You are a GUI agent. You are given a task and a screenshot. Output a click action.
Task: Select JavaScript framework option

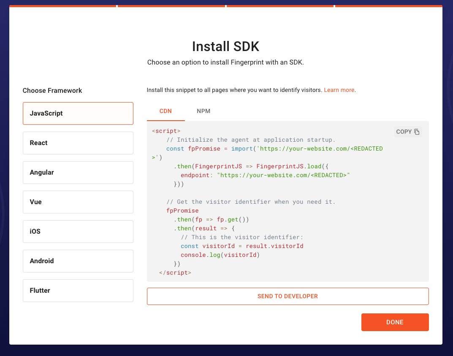pyautogui.click(x=78, y=113)
